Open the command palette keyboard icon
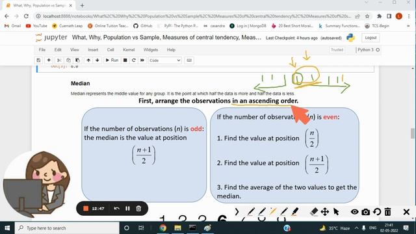 click(189, 60)
